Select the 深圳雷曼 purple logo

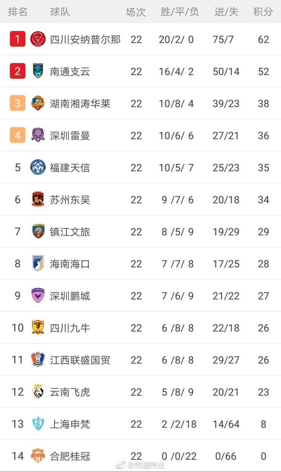[38, 135]
